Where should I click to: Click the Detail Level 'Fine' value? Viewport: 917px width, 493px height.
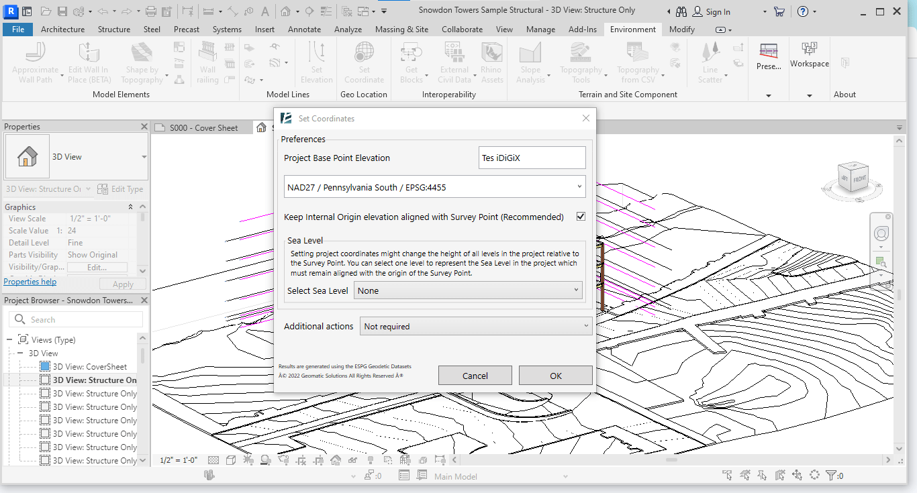coord(75,243)
